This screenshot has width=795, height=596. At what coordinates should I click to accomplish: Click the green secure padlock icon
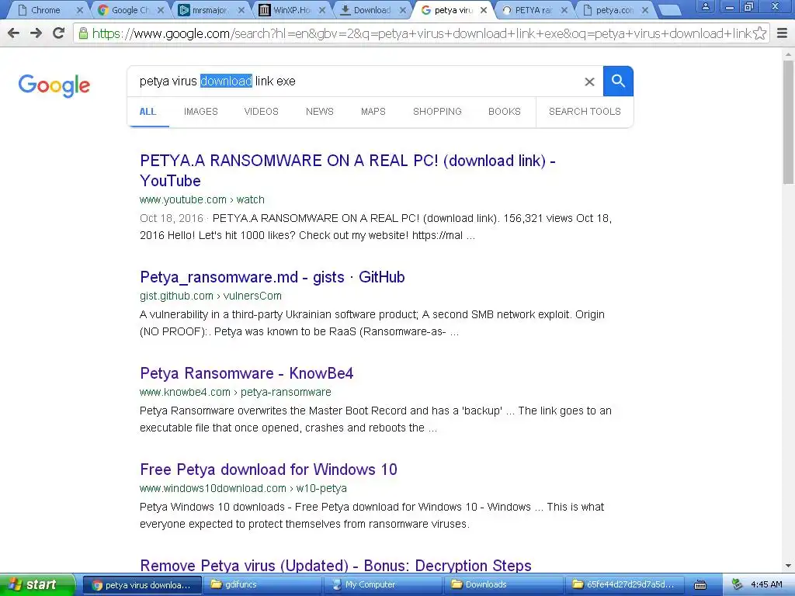tap(83, 33)
